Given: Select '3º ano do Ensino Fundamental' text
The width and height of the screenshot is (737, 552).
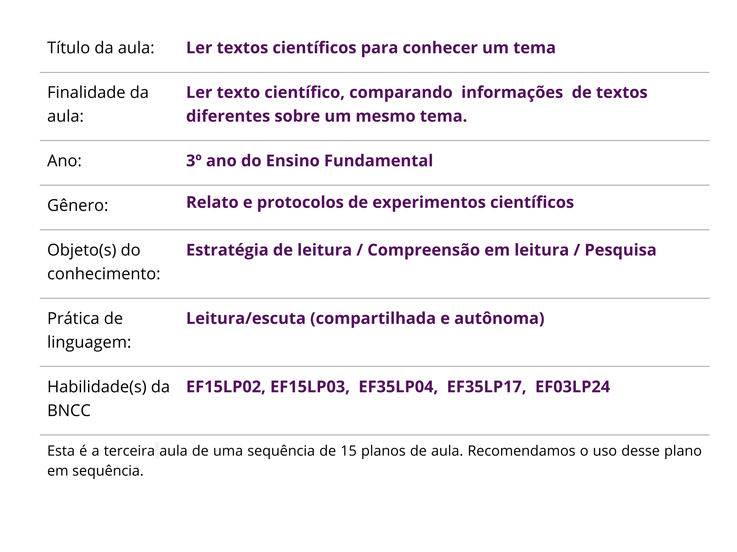Looking at the screenshot, I should [x=309, y=161].
